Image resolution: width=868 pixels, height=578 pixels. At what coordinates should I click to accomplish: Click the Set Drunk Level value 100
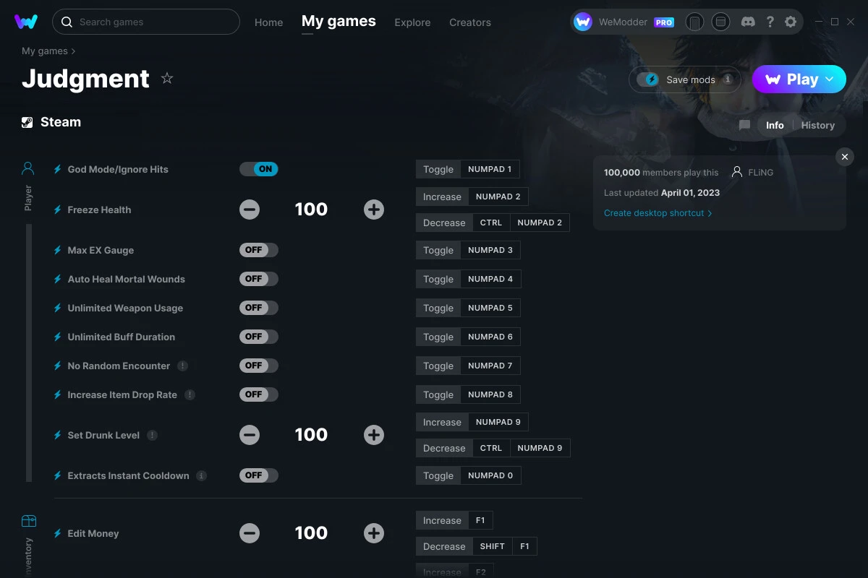tap(311, 435)
